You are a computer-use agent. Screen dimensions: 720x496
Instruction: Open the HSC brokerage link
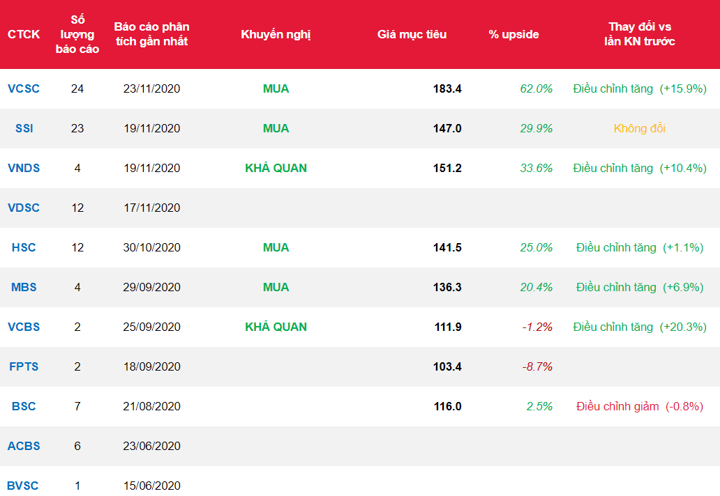24,247
